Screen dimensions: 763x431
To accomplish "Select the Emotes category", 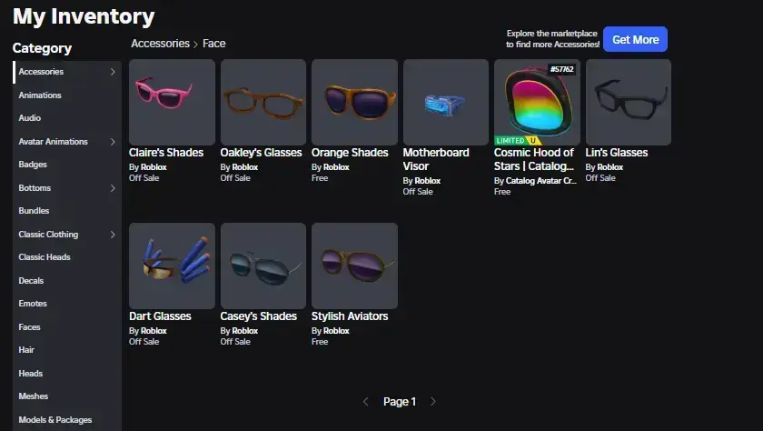I will coord(67,304).
